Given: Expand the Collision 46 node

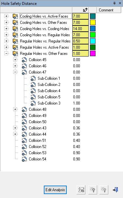Looking at the screenshot, I should pos(15,66).
